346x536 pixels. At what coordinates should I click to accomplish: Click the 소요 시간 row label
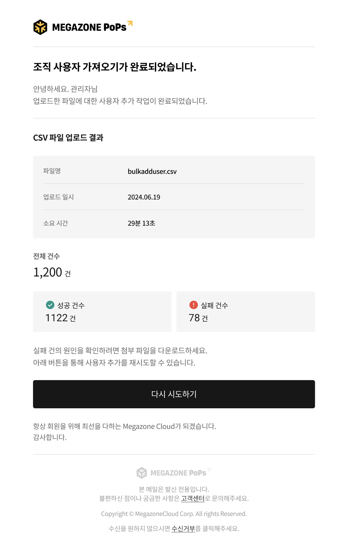[x=56, y=223]
